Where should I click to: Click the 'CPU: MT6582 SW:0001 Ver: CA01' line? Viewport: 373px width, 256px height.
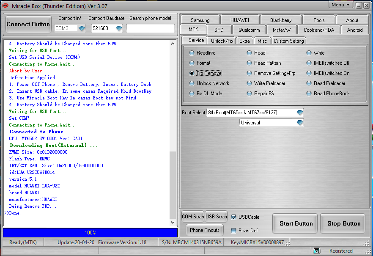click(x=45, y=138)
